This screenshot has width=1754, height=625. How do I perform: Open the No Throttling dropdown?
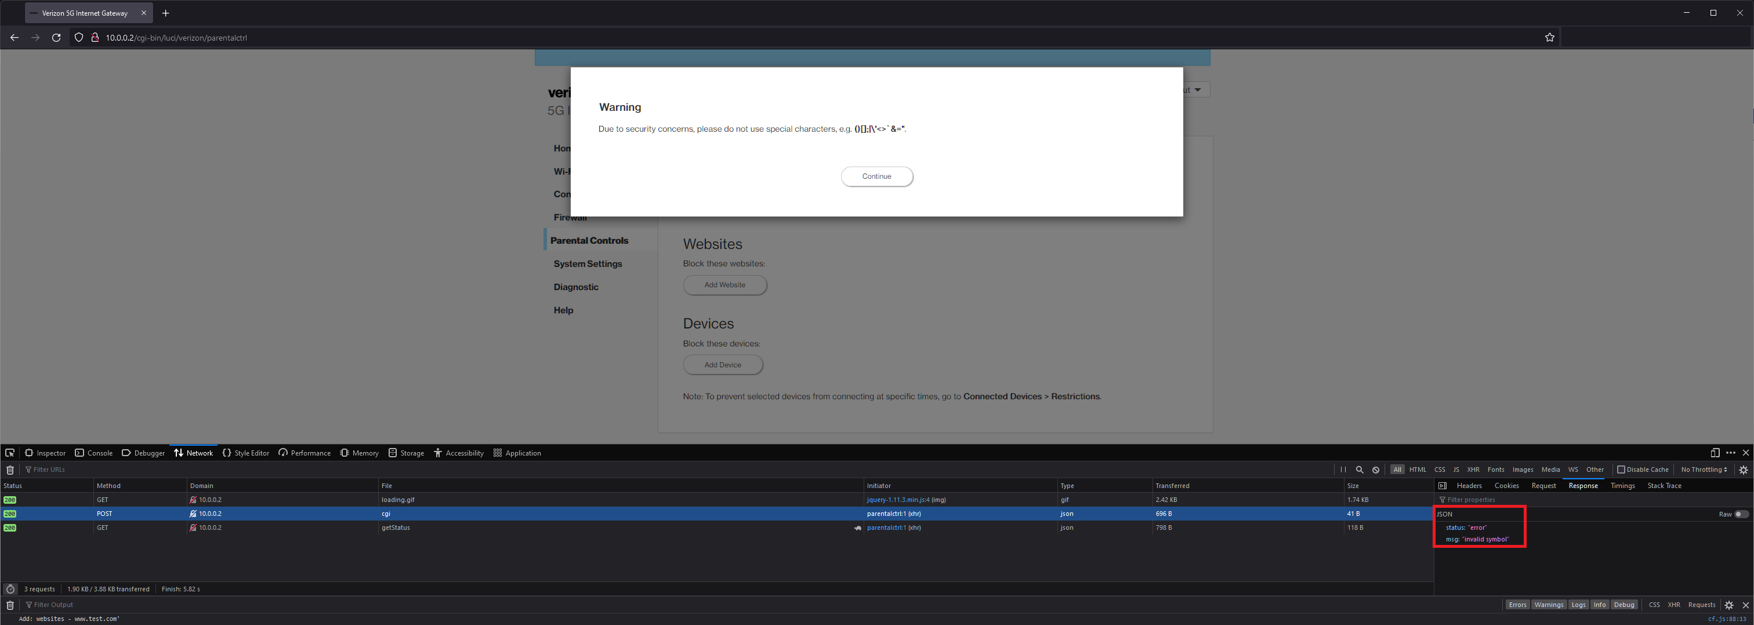pos(1704,469)
